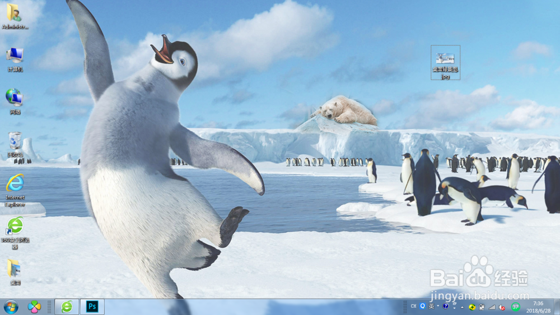The width and height of the screenshot is (560, 315).
Task: Select the Internet Explorer desktop shortcut
Action: (15, 191)
